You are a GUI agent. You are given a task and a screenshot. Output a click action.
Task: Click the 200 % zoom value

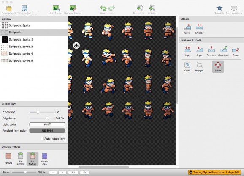coord(41,172)
